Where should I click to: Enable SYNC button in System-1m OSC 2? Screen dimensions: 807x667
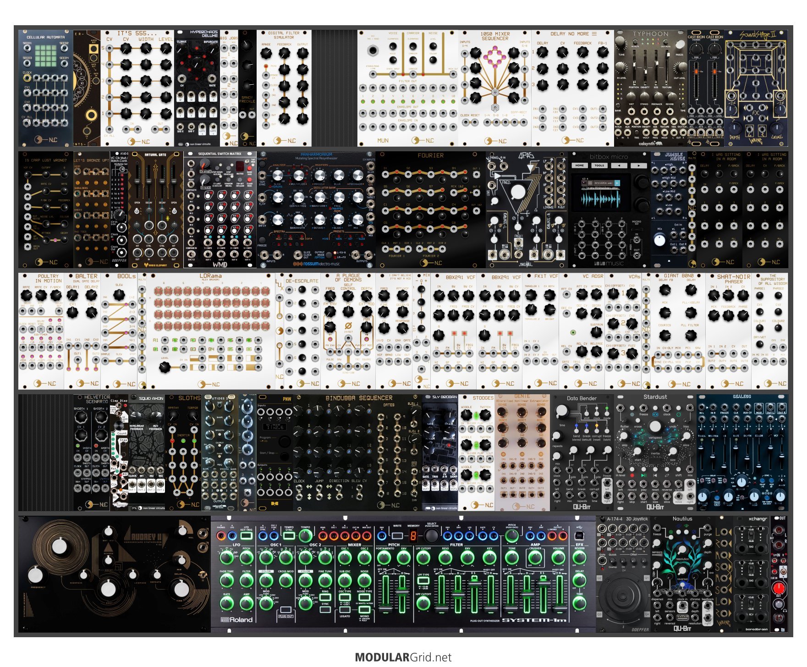[x=325, y=610]
